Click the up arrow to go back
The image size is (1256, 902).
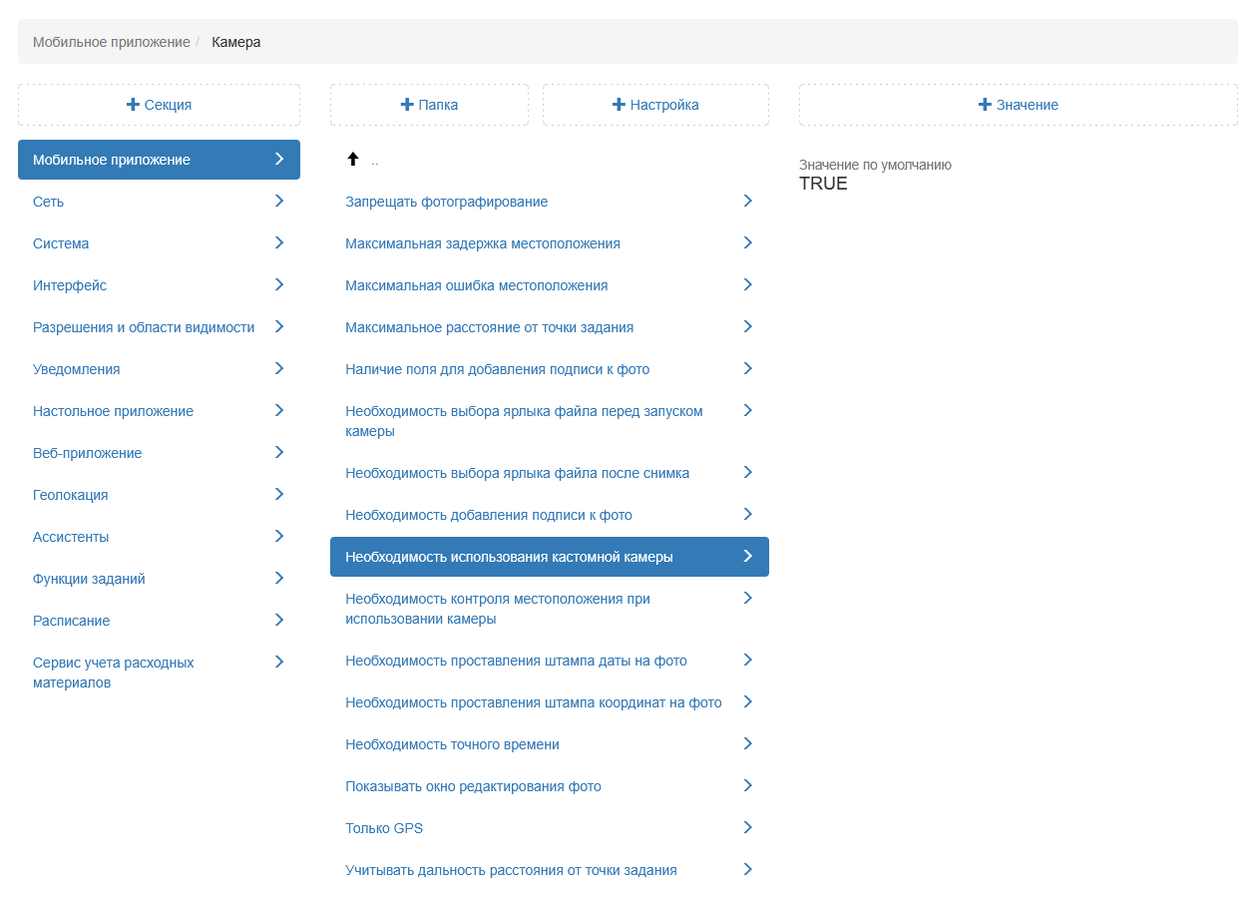pos(352,160)
